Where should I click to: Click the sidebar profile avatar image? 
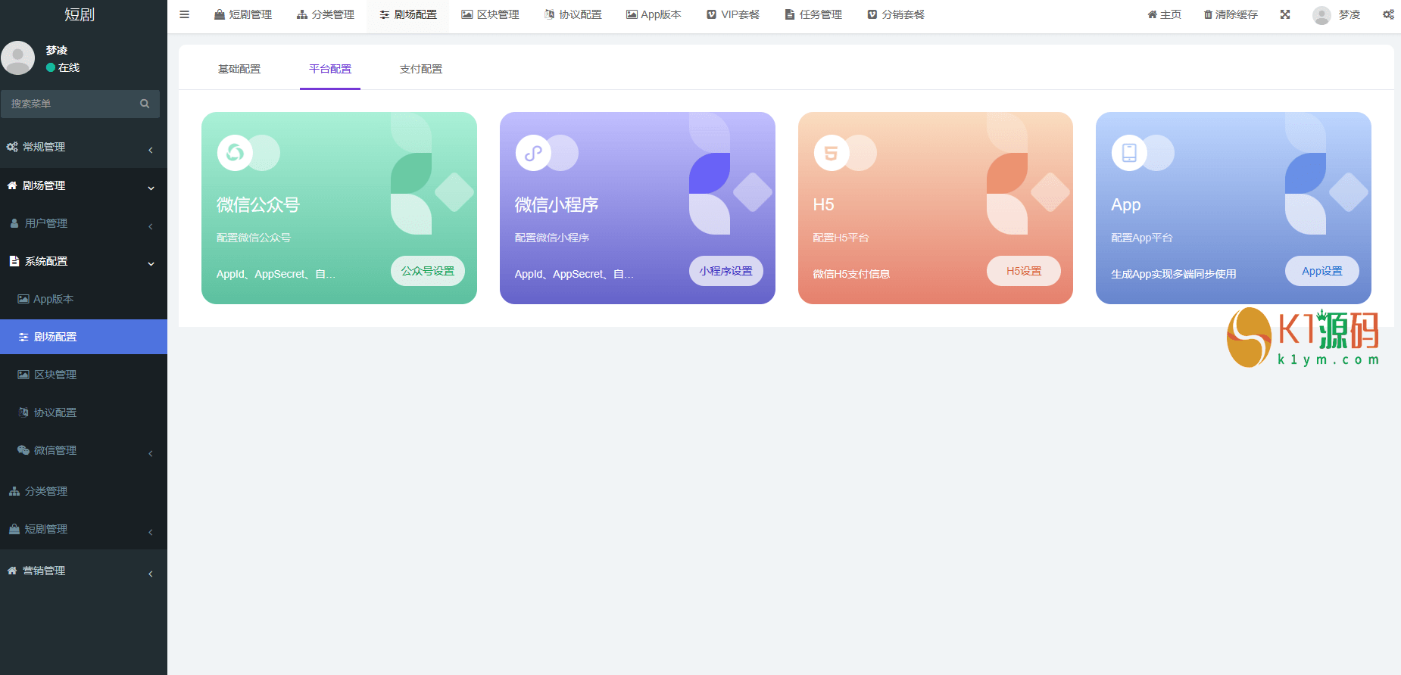(x=17, y=58)
